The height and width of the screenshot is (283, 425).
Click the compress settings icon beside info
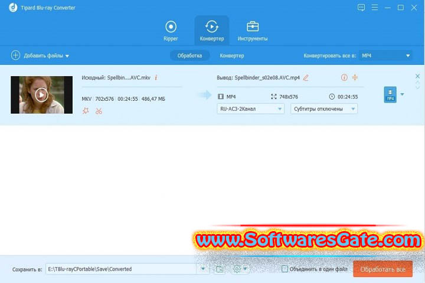tap(355, 77)
